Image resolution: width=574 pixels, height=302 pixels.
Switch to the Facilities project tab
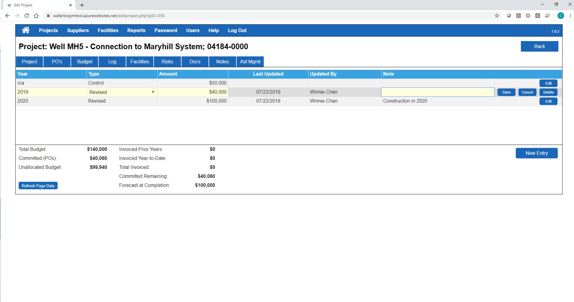pos(140,62)
